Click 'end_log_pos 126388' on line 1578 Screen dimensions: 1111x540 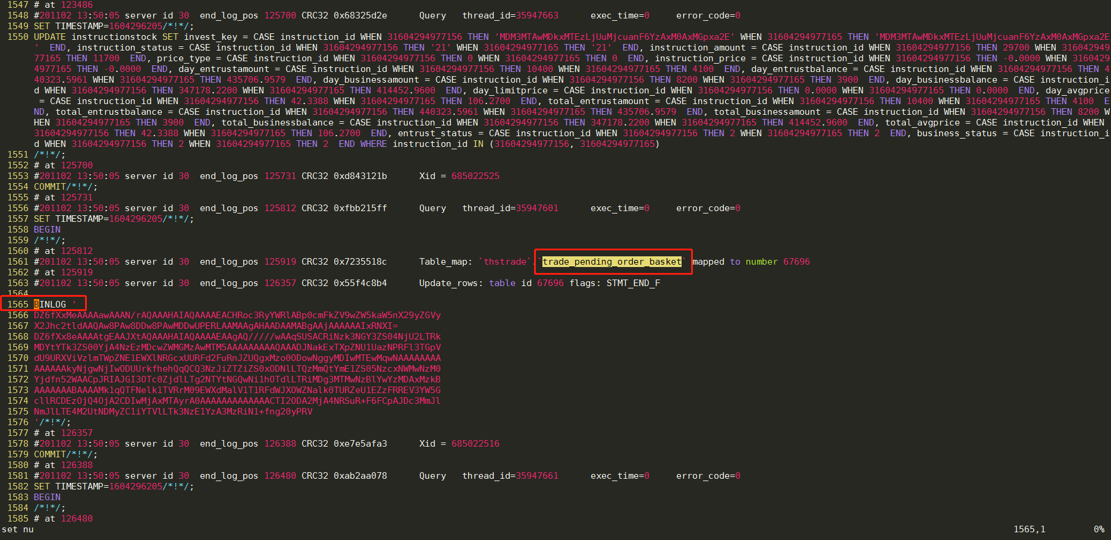(247, 444)
